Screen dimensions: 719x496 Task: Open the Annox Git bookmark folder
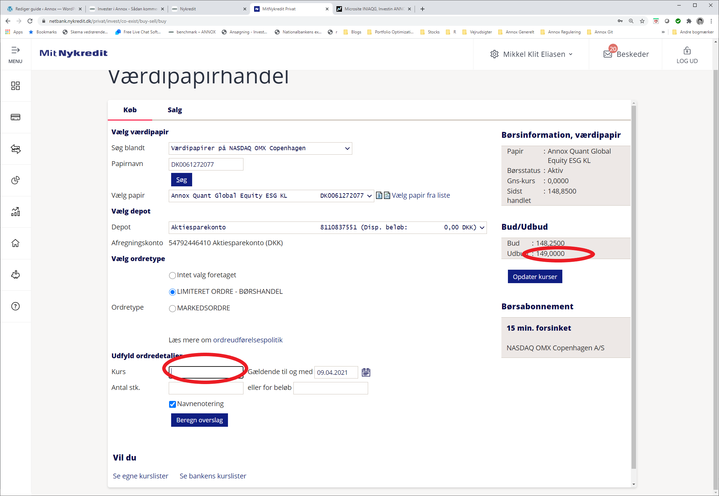coord(600,32)
